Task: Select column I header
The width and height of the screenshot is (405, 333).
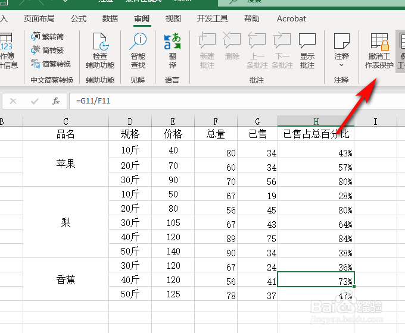Action: coord(375,121)
